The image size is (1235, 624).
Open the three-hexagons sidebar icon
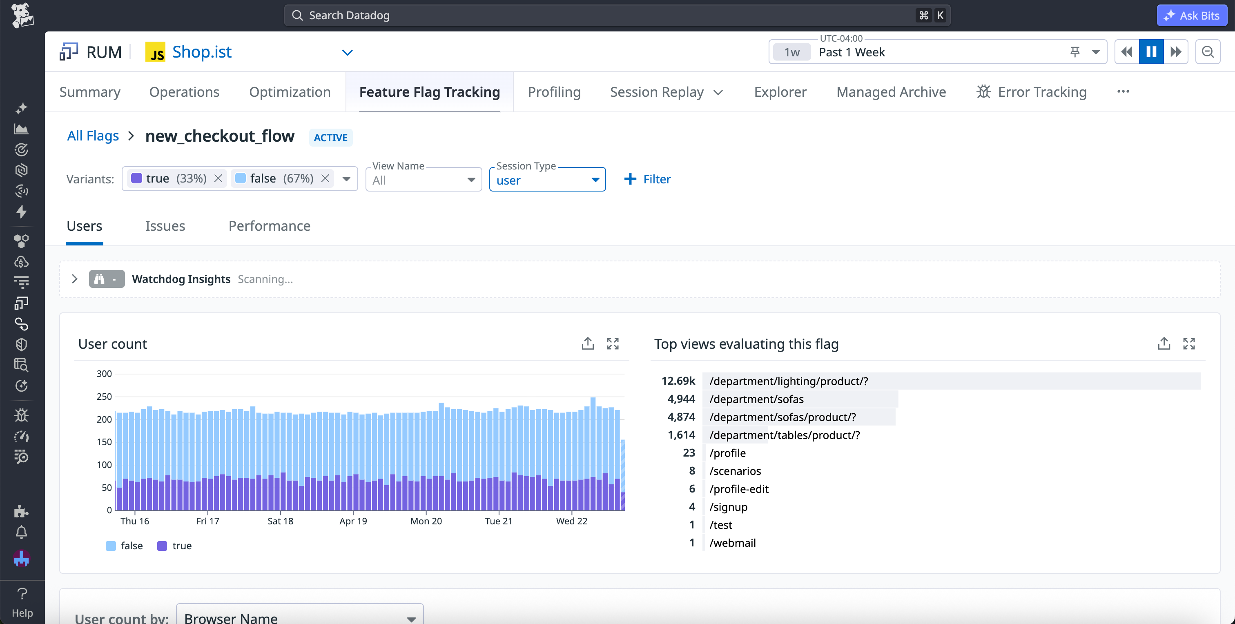coord(21,241)
